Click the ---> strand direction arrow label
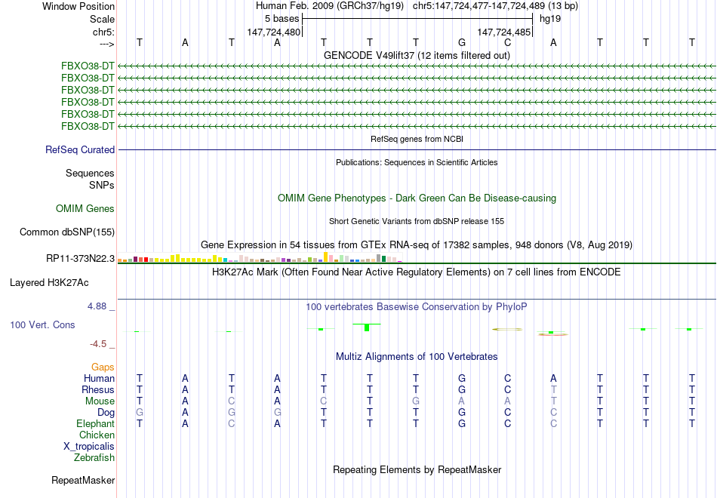The height and width of the screenshot is (498, 717). click(x=107, y=44)
